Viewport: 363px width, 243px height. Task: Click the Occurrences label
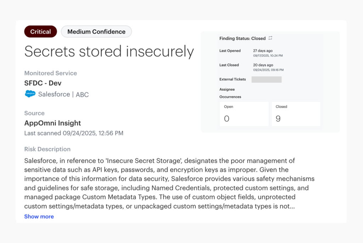[230, 97]
